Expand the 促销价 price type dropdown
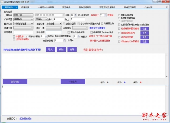170x123 pixels. [x=41, y=19]
